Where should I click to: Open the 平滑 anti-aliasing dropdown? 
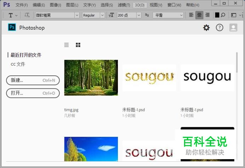(x=168, y=15)
